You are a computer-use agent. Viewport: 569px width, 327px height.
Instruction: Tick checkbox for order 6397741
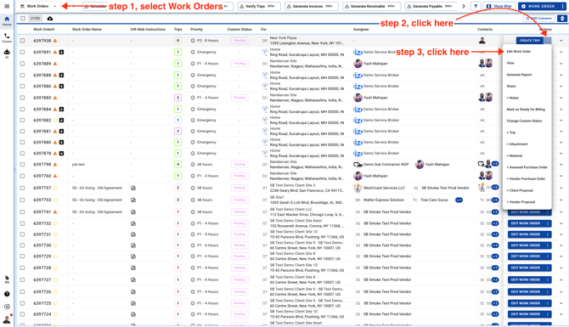(x=22, y=212)
